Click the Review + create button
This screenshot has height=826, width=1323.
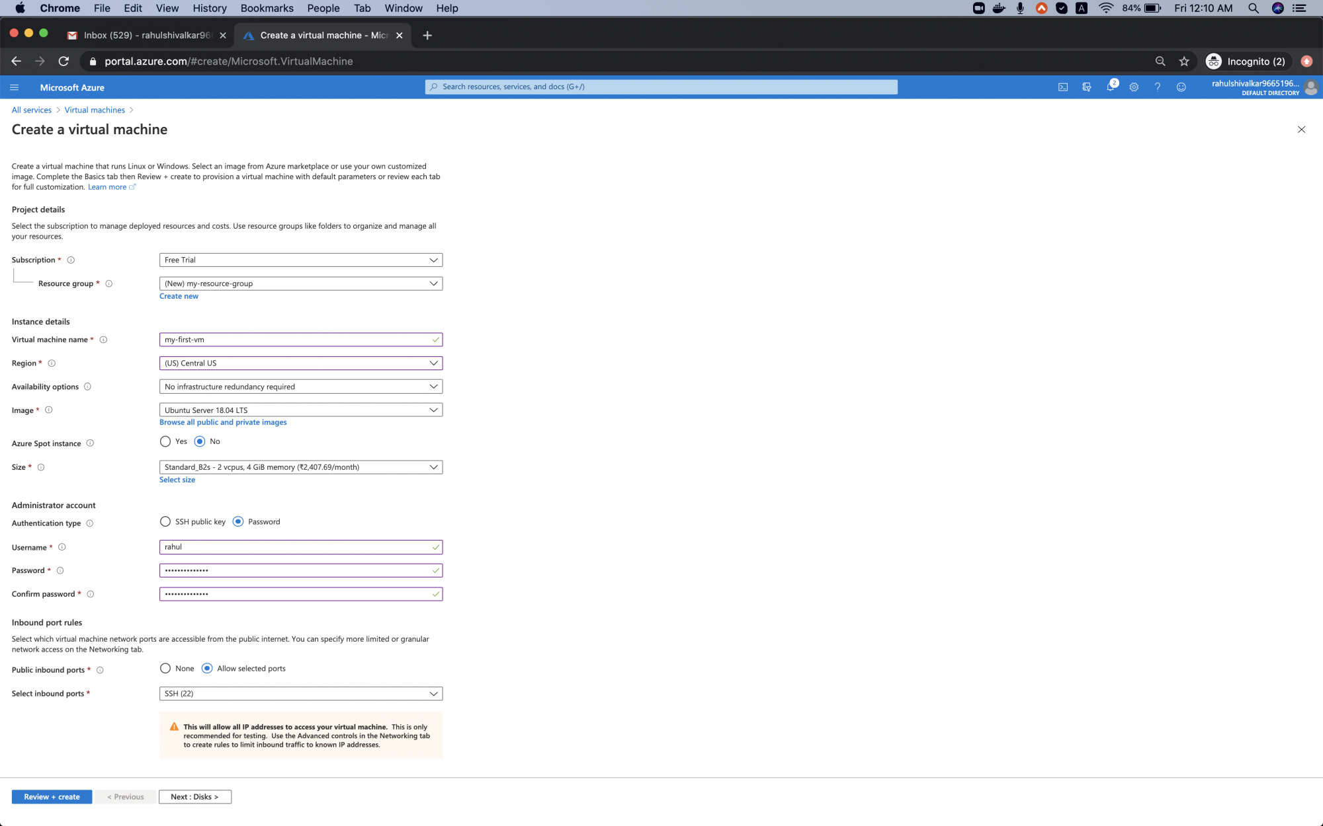pyautogui.click(x=51, y=796)
